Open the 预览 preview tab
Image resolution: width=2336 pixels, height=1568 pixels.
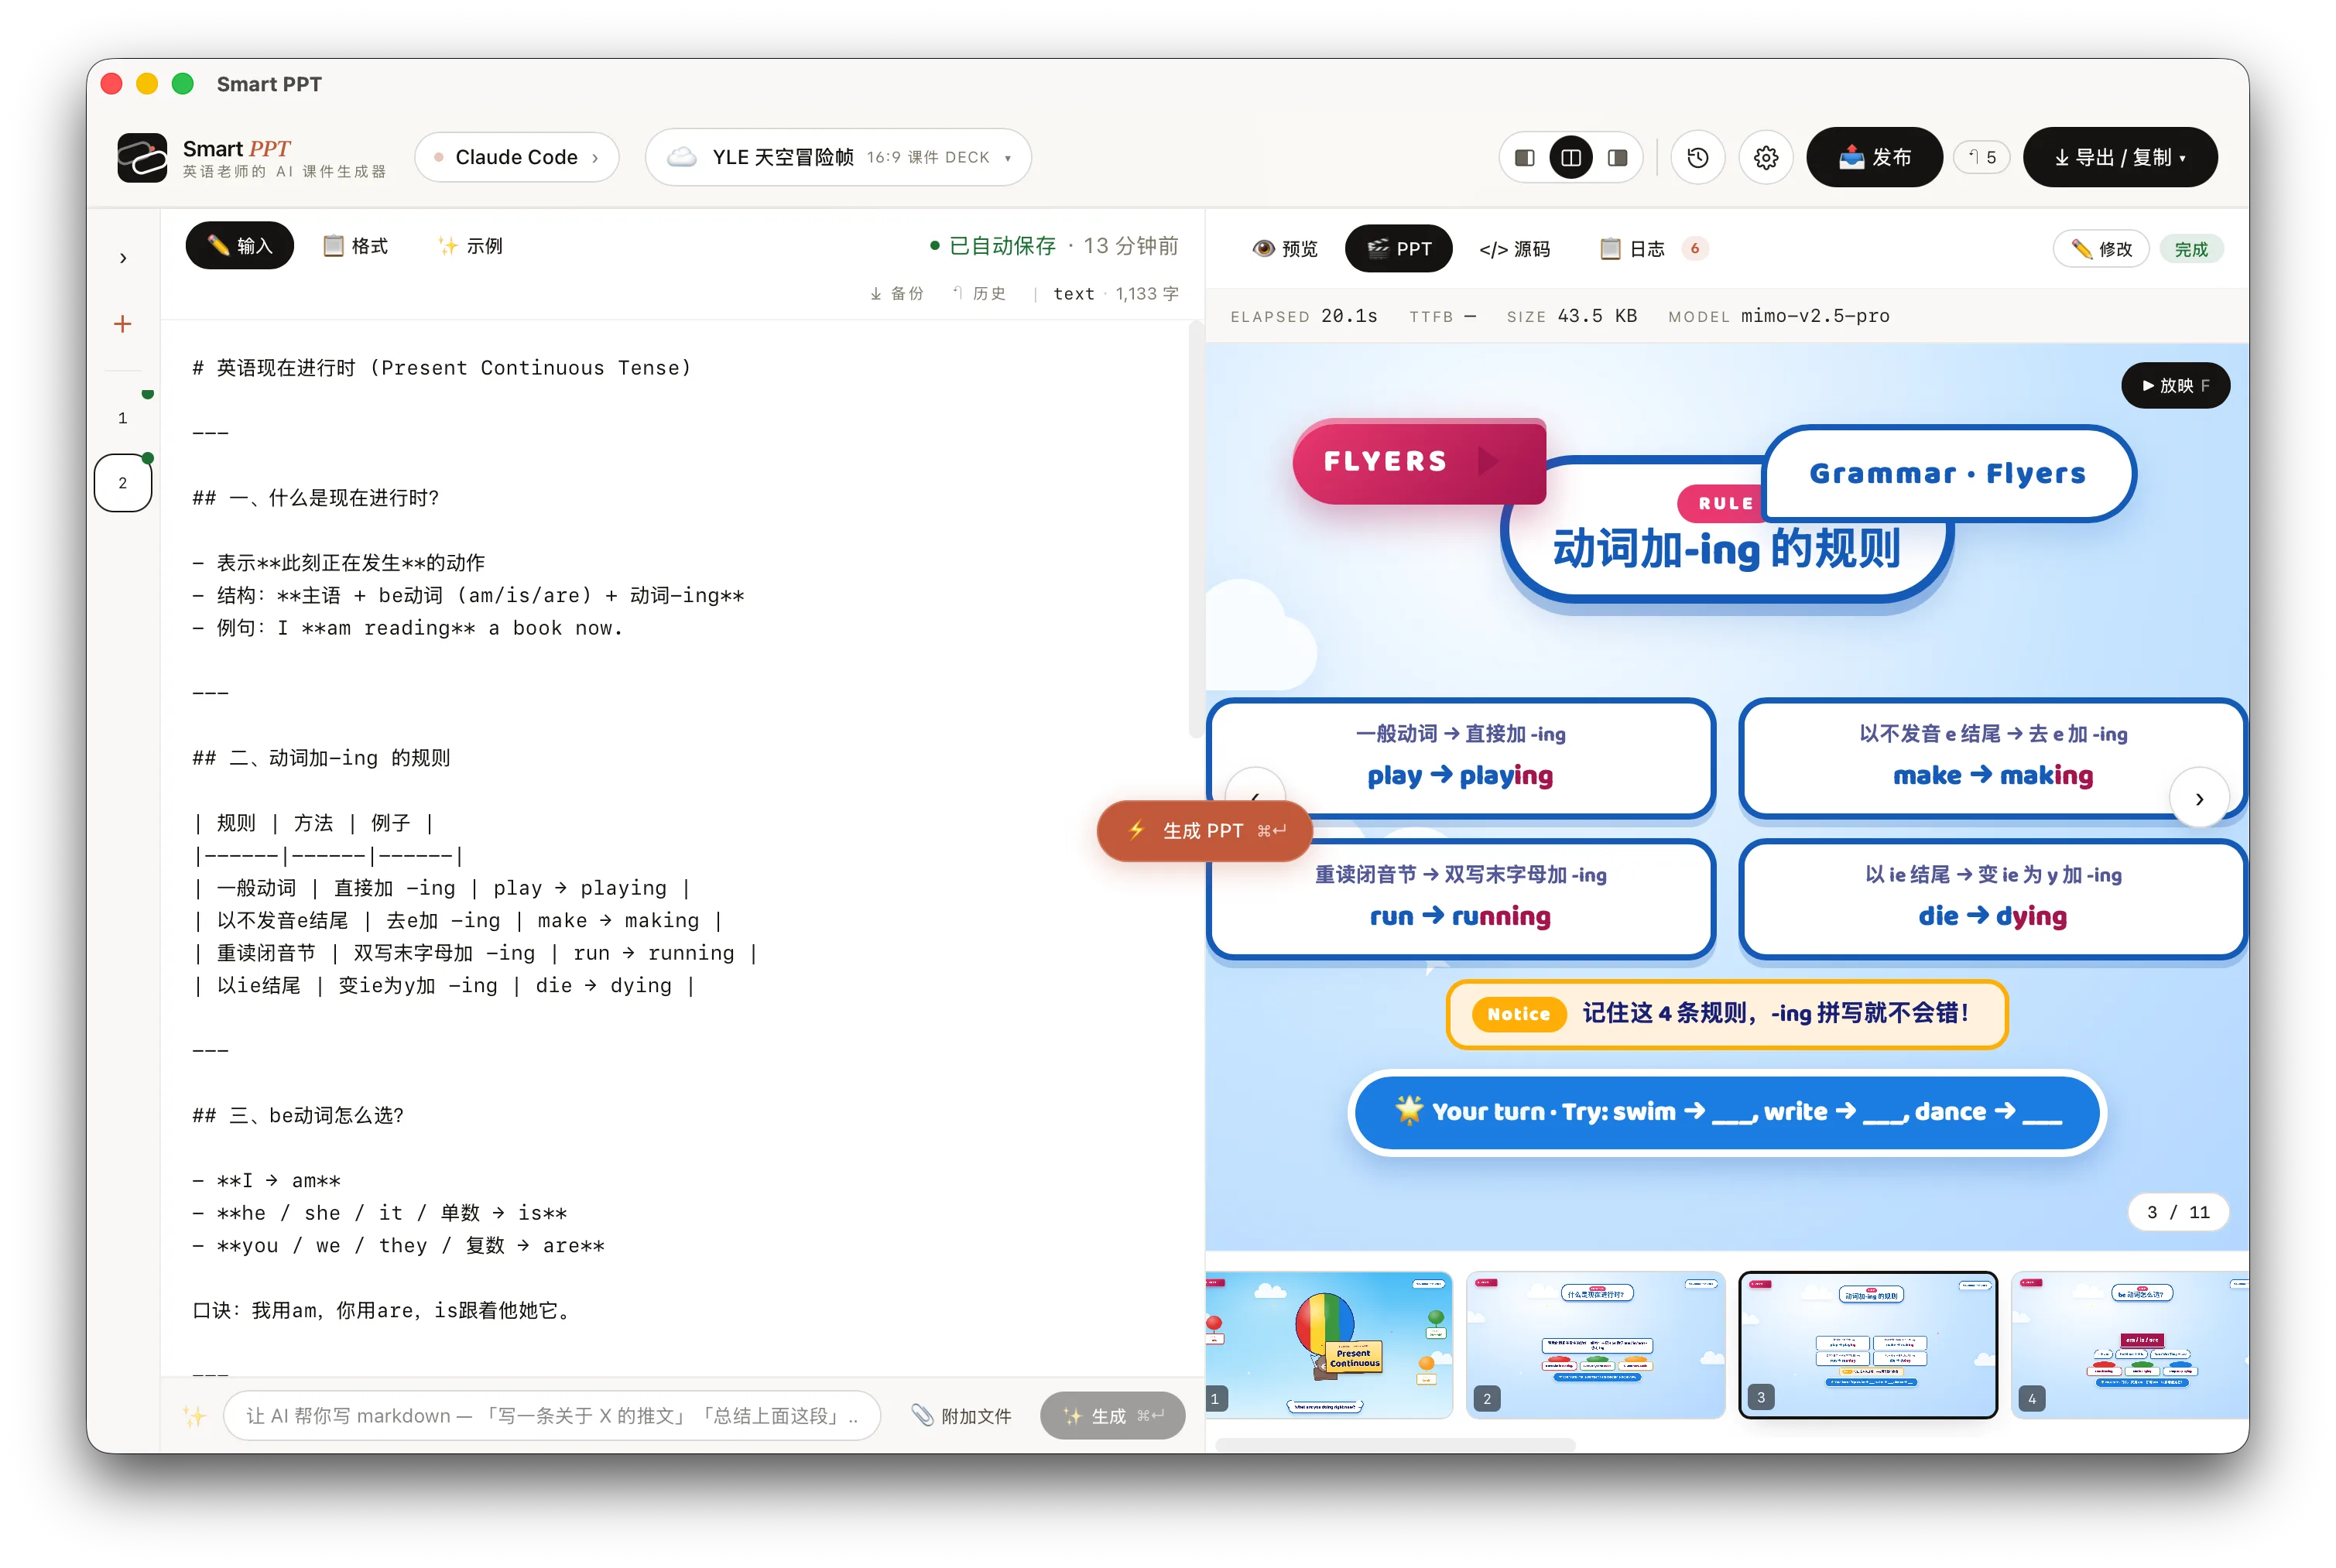pyautogui.click(x=1285, y=249)
